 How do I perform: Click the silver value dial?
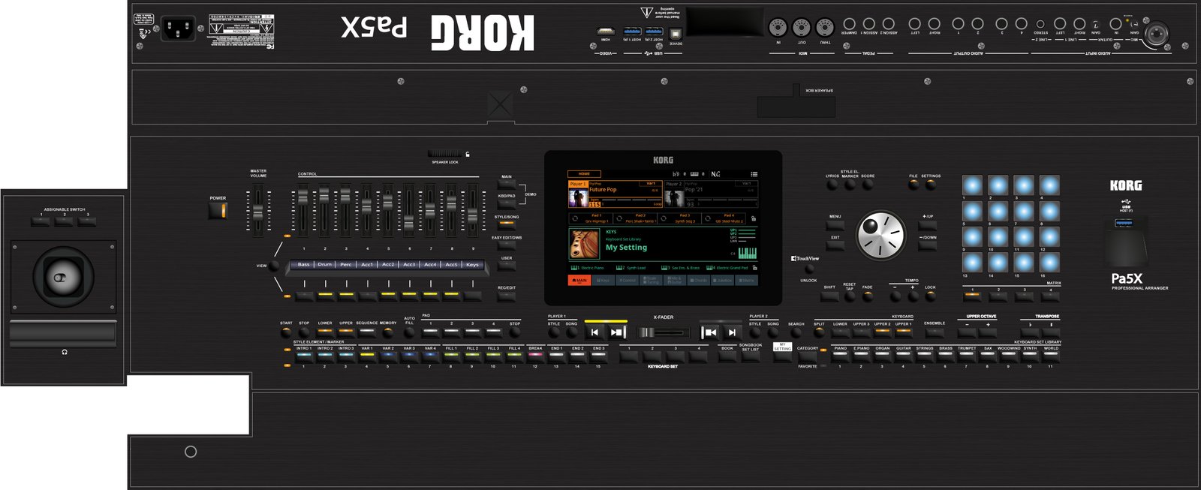(x=880, y=235)
